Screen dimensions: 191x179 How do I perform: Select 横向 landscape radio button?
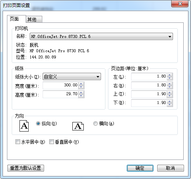click(x=95, y=123)
